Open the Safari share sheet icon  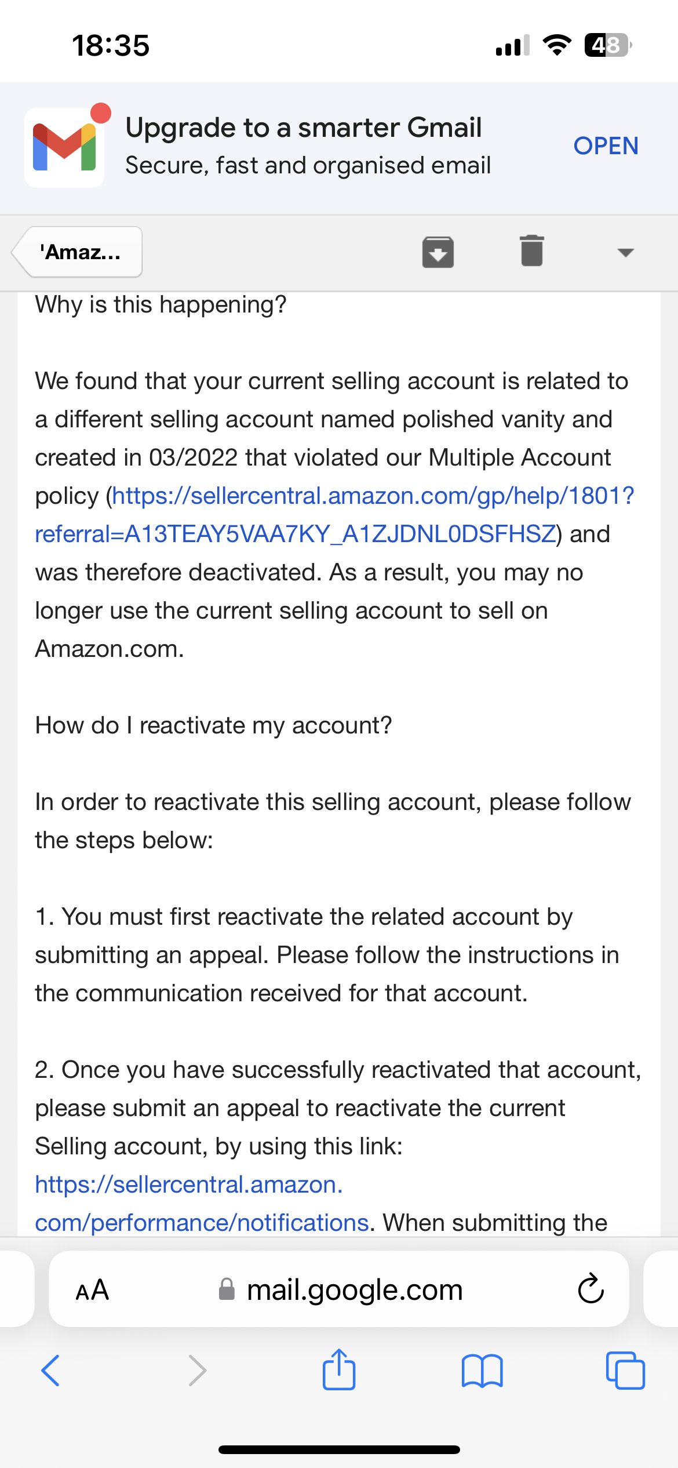[x=339, y=1369]
